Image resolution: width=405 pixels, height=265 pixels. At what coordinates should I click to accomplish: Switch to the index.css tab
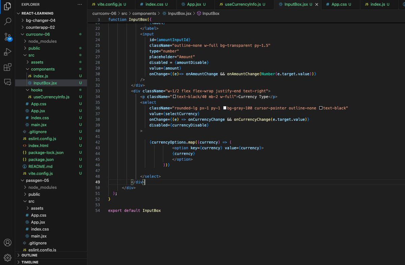[156, 4]
